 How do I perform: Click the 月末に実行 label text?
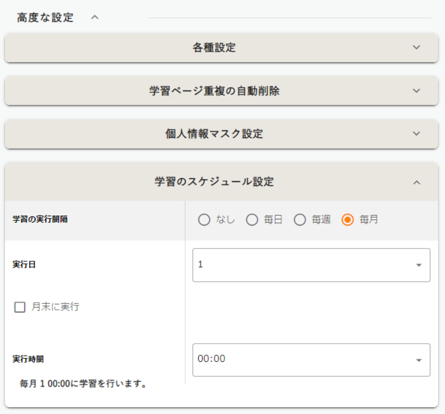(55, 307)
